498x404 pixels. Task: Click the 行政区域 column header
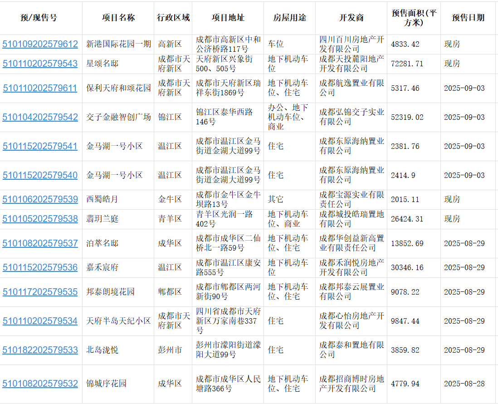pyautogui.click(x=173, y=18)
